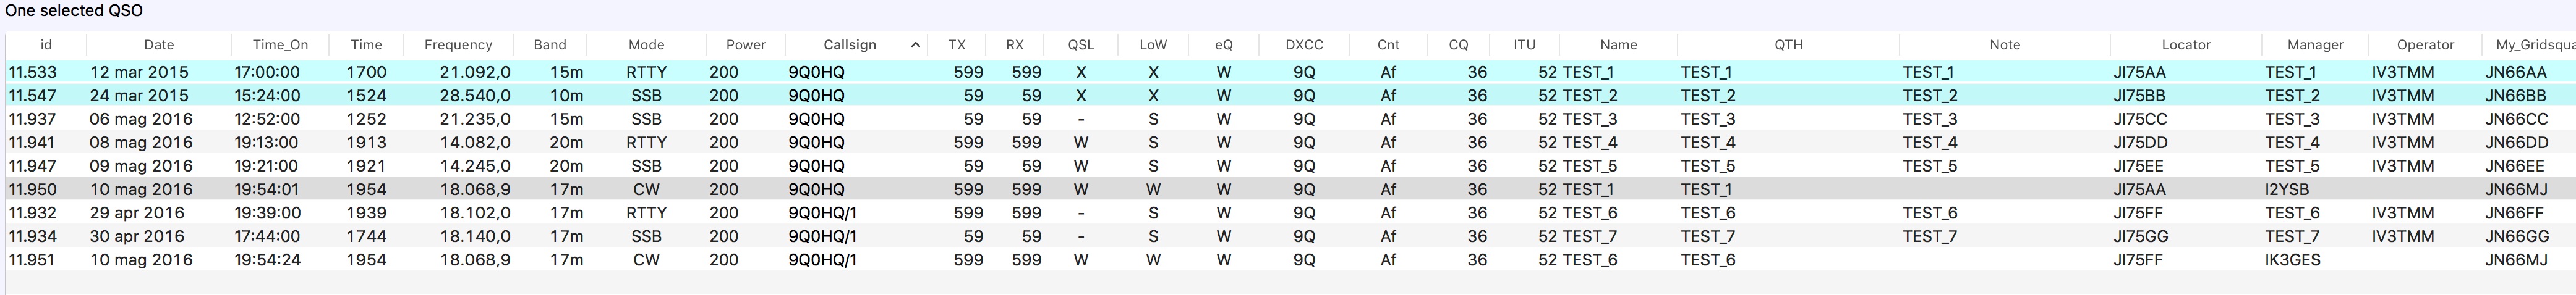Image resolution: width=2576 pixels, height=295 pixels.
Task: Click the LoW column header
Action: point(1153,45)
